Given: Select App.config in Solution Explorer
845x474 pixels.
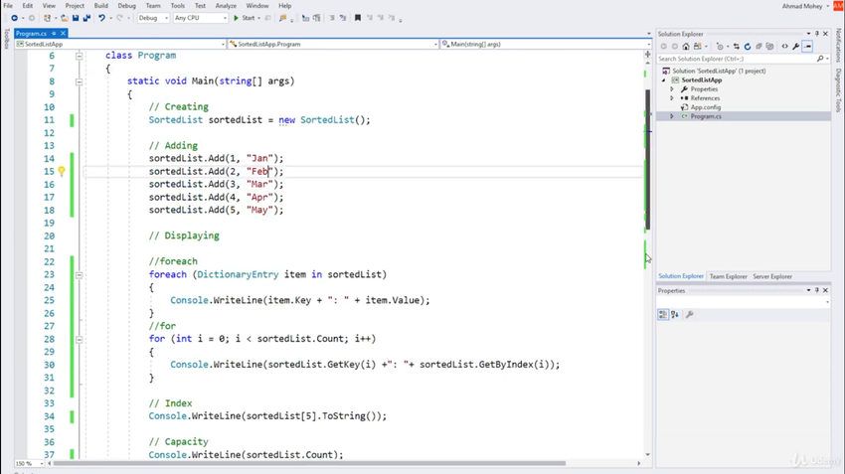Looking at the screenshot, I should pyautogui.click(x=706, y=107).
